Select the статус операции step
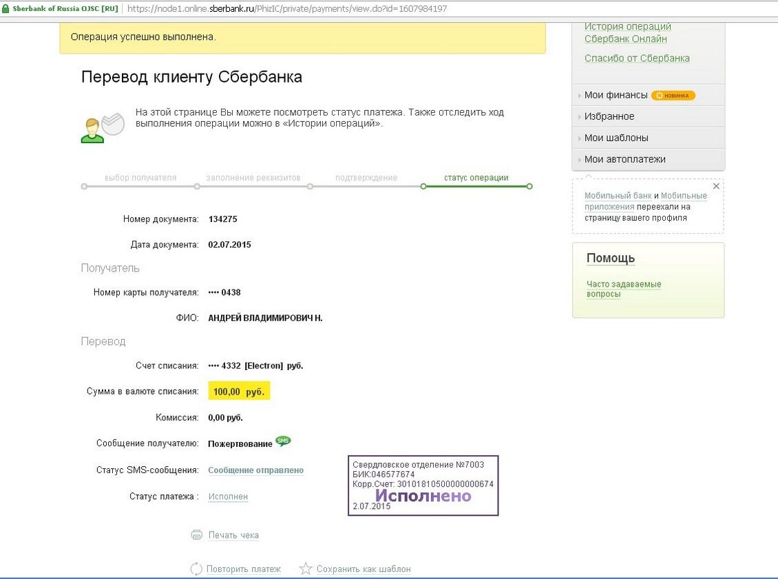The width and height of the screenshot is (778, 579). coord(476,177)
